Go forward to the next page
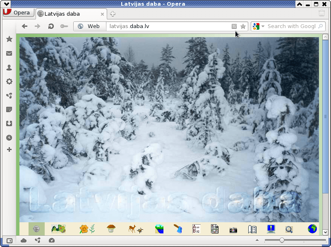Viewport: 331px width, 247px height. [x=37, y=26]
